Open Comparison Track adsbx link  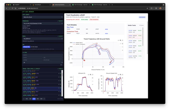point(106,34)
